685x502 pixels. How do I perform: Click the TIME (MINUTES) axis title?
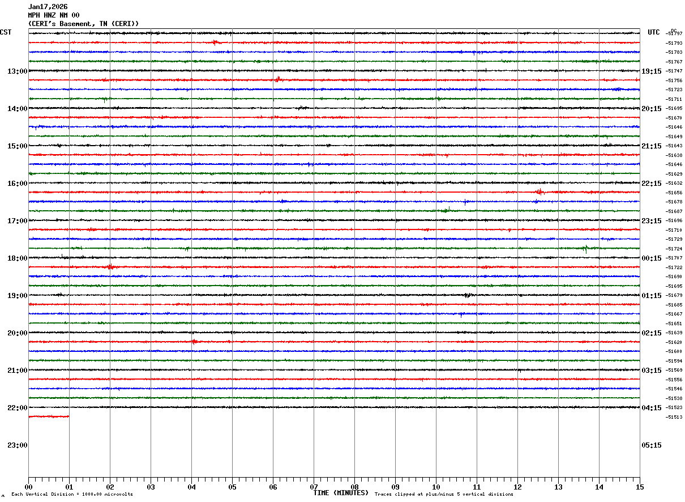[341, 493]
